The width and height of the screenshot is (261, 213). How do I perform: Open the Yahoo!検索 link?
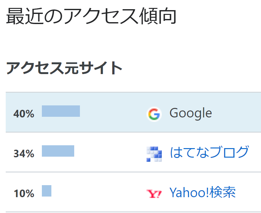[x=203, y=192]
